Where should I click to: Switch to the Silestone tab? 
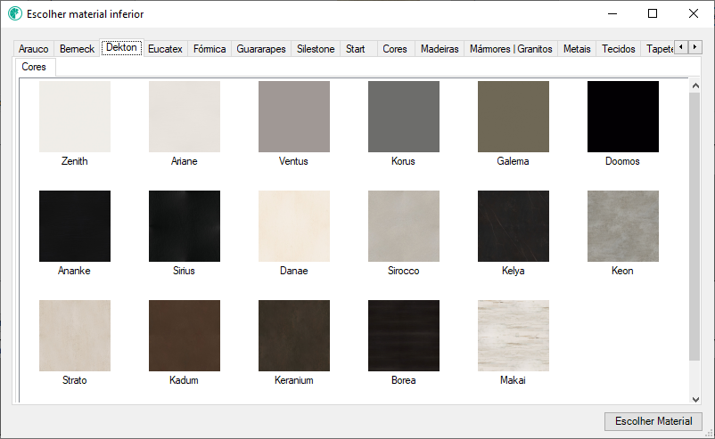(316, 49)
